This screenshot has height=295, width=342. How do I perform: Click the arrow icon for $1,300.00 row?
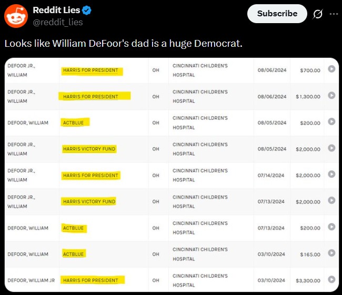[331, 95]
